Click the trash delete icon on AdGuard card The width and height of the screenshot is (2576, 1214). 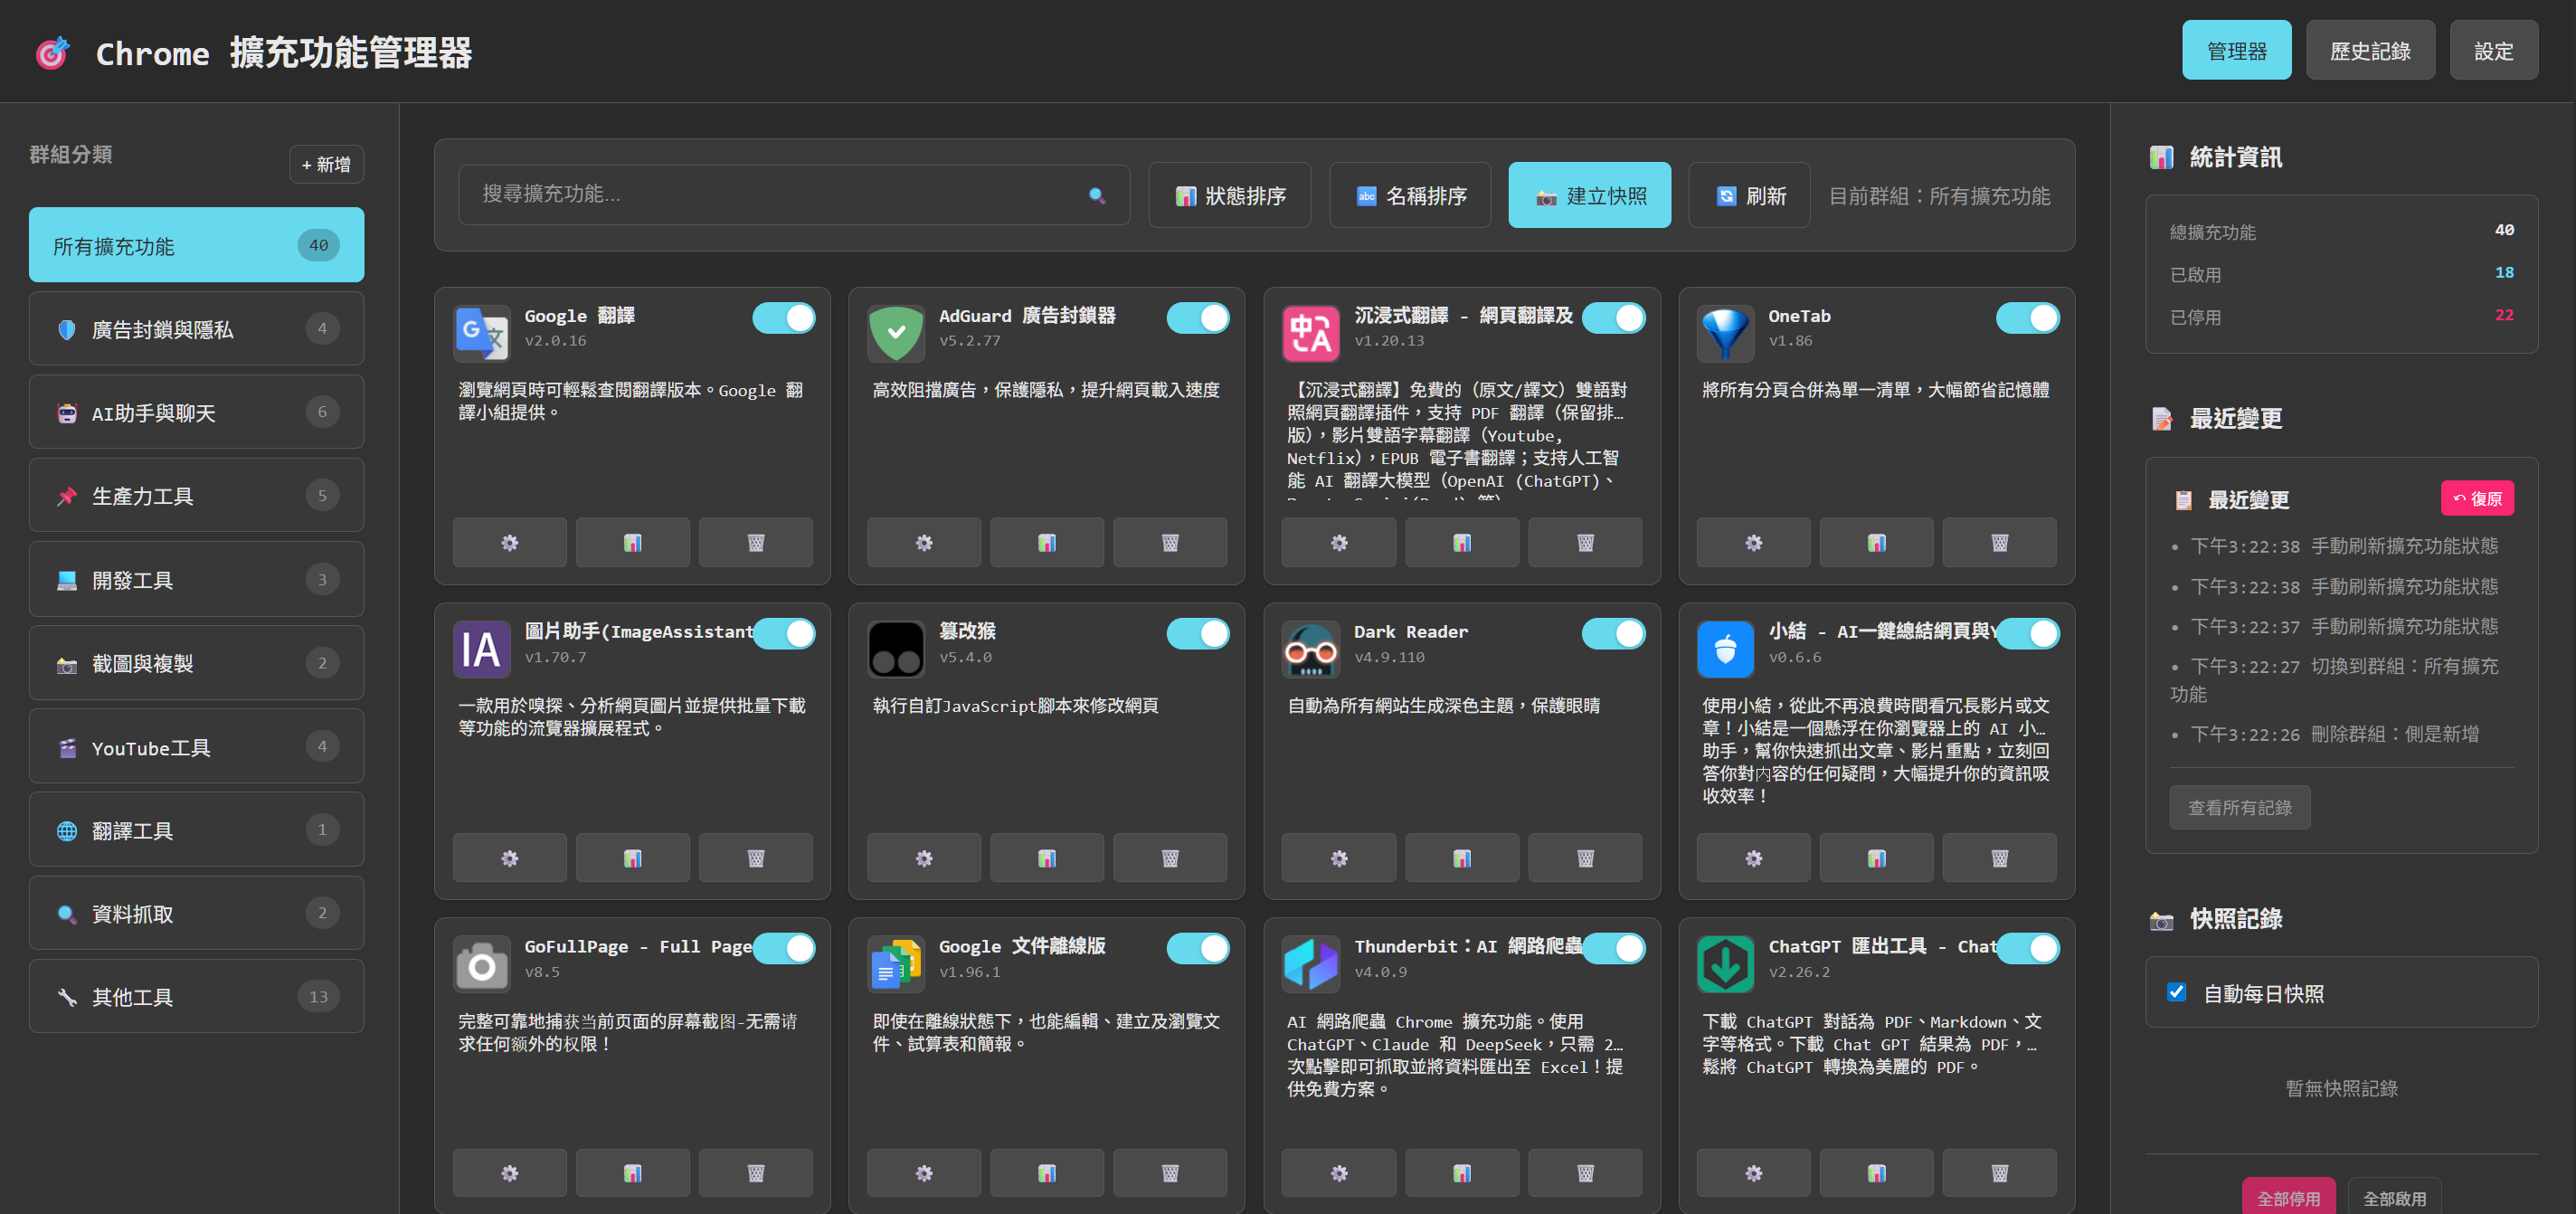pyautogui.click(x=1169, y=543)
